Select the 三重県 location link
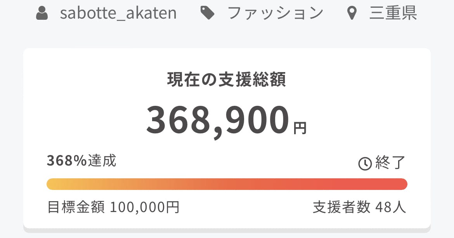This screenshot has height=238, width=454. pyautogui.click(x=393, y=13)
